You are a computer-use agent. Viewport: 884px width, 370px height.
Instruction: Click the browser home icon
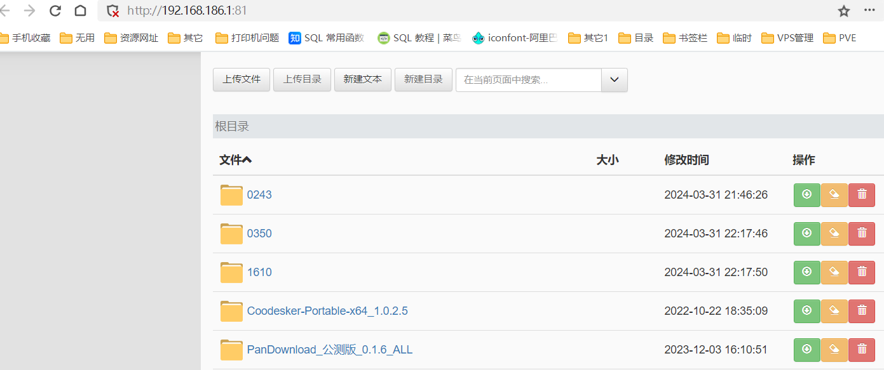click(x=80, y=11)
